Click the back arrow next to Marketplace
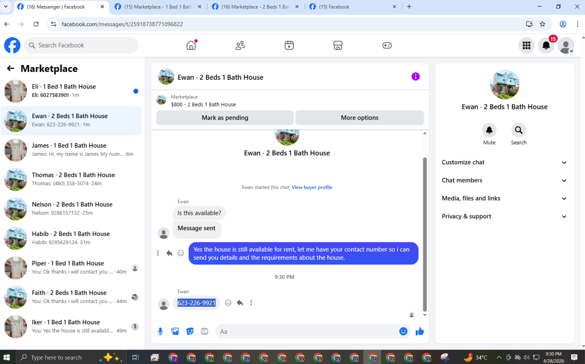Viewport: 585px width, 364px height. pos(11,68)
